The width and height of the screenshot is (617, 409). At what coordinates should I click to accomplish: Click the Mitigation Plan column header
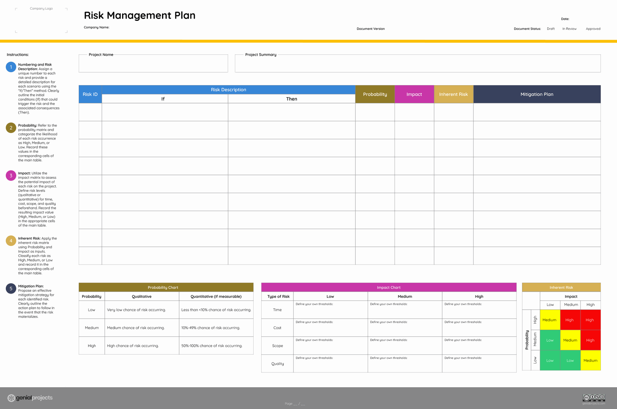[x=537, y=94]
